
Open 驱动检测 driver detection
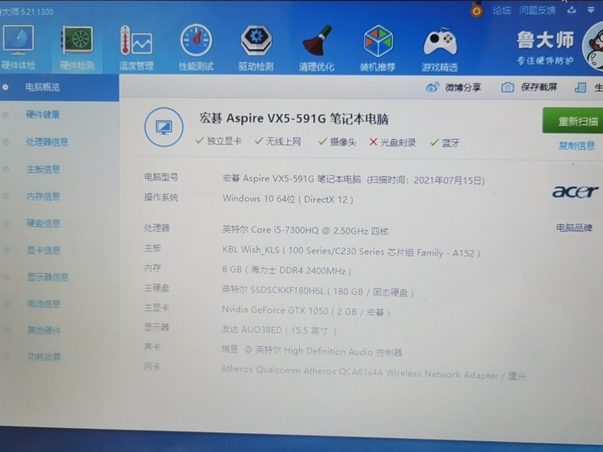click(x=256, y=48)
